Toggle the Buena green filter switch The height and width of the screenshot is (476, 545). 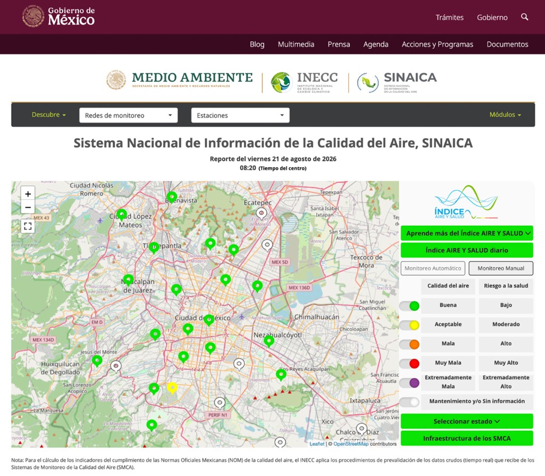(x=409, y=306)
